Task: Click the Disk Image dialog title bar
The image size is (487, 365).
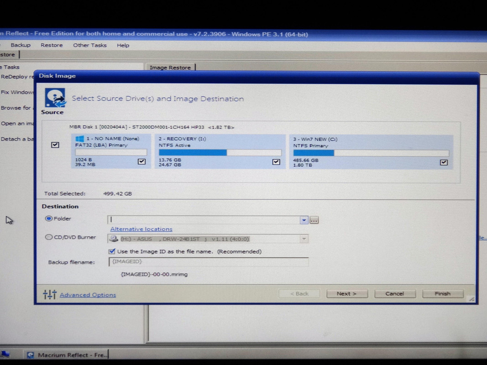Action: 257,76
